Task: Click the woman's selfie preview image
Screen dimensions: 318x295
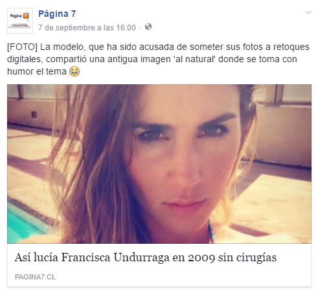Action: [159, 164]
